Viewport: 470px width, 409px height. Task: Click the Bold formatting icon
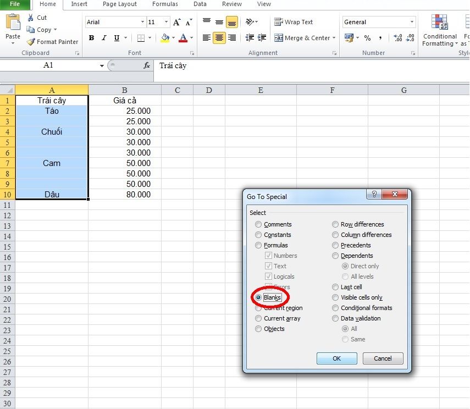[x=91, y=38]
